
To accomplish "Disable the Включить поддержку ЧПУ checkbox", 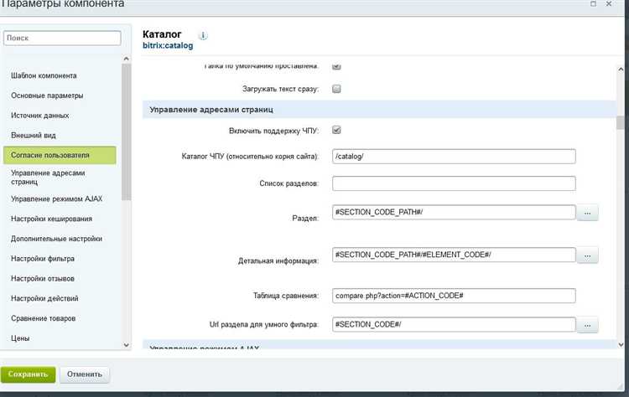I will 336,130.
